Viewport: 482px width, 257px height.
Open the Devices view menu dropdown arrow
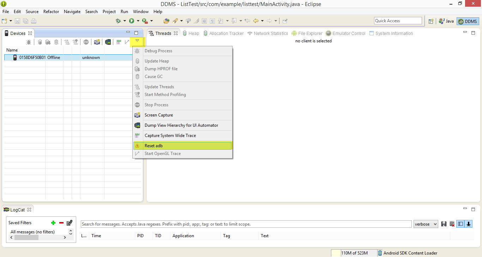[x=137, y=41]
